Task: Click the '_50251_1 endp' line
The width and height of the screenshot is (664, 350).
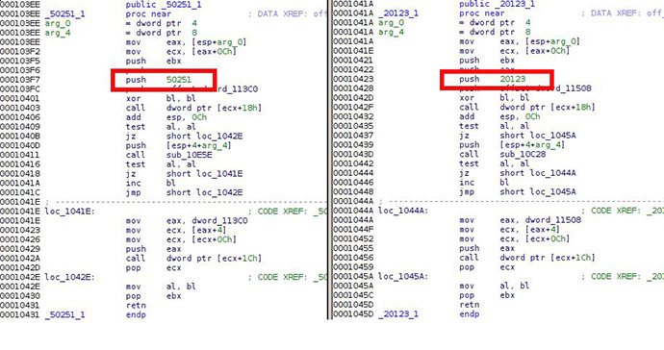Action: click(95, 314)
